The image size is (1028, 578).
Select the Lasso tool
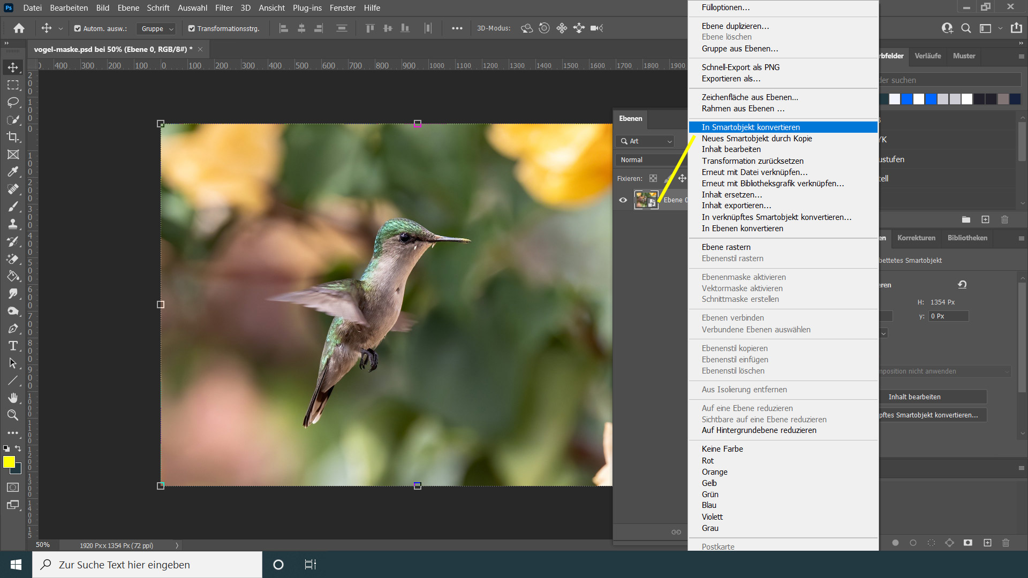coord(13,102)
